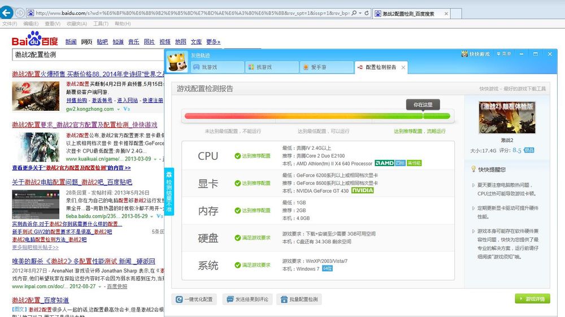Image resolution: width=565 pixels, height=317 pixels.
Task: Click the 高性能 badge in CPU row
Action: (414, 163)
